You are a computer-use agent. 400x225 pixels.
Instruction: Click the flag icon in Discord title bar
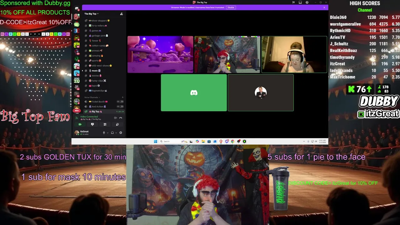click(x=293, y=2)
